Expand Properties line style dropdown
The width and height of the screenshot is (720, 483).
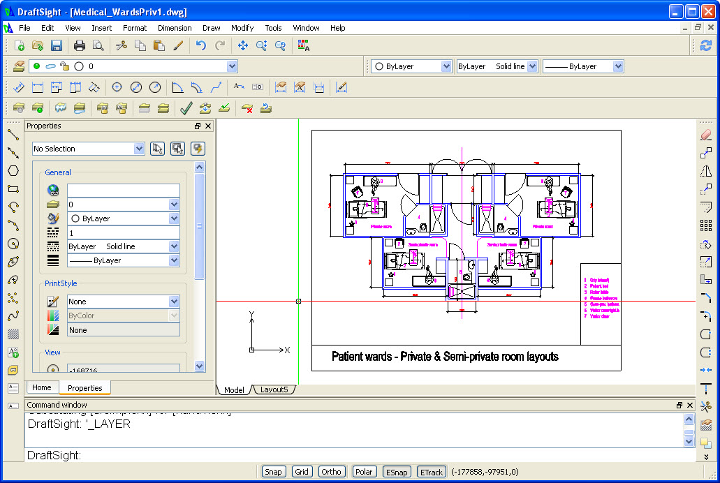click(174, 246)
